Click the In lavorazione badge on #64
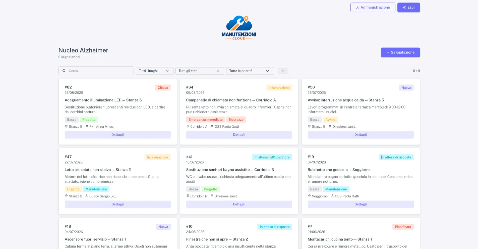Image resolution: width=478 pixels, height=249 pixels. pyautogui.click(x=279, y=88)
